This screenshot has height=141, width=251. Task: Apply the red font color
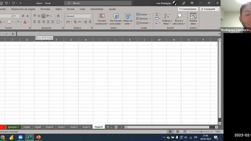pos(25,22)
